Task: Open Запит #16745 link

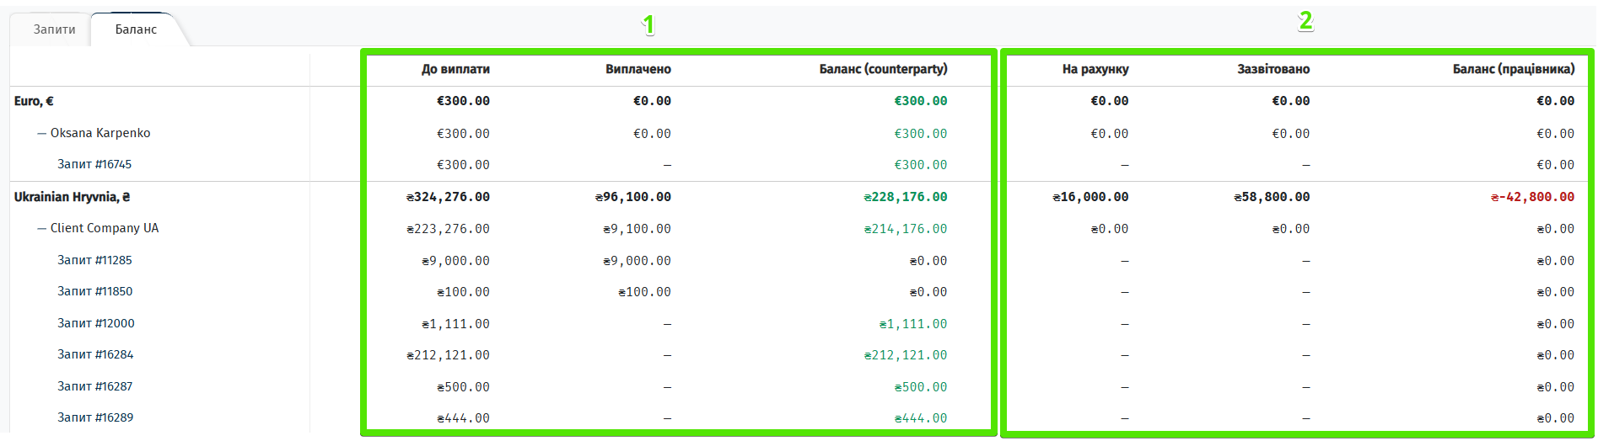Action: 94,164
